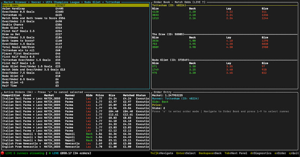Click Market Browser in the breadcrumb
Screen dimensions: 300x157
15,2
